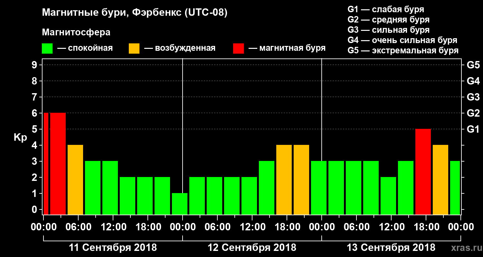Click the first yellow Kp 4 bar on 12 September
483x257 pixels.
click(284, 180)
